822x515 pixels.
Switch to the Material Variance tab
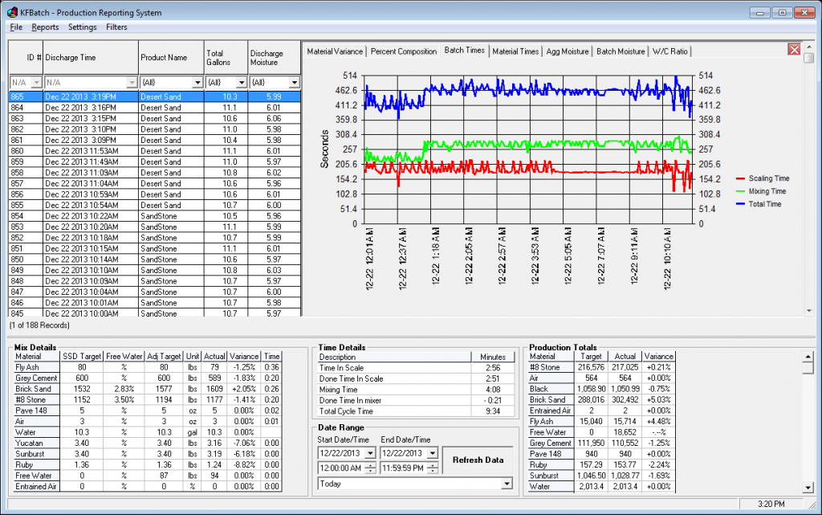click(x=335, y=51)
